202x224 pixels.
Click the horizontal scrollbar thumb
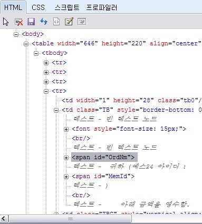[70, 219]
